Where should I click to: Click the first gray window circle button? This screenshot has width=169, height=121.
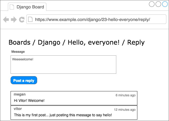[x=152, y=4]
